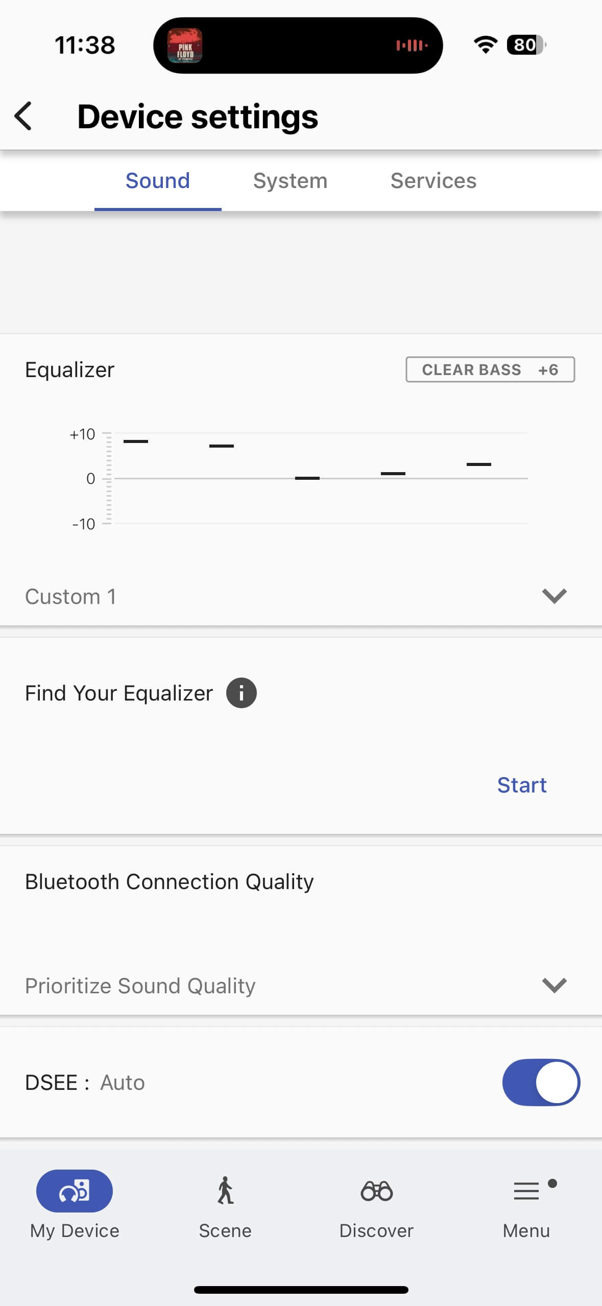Open Find Your Equalizer info icon

tap(242, 693)
